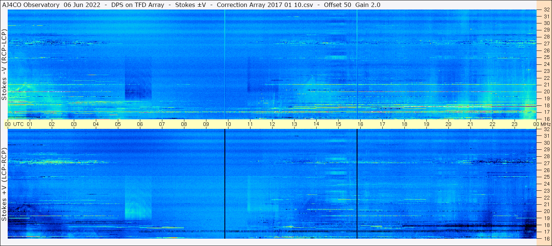Viewport: 552px width, 246px height.
Task: Click the 11 hour tick label
Action: tap(250, 124)
